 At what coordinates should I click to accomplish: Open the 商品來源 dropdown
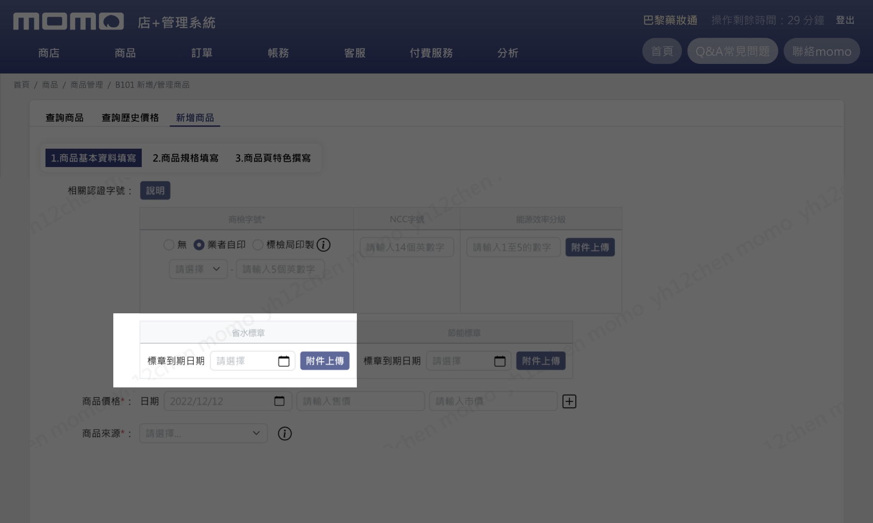coord(203,433)
